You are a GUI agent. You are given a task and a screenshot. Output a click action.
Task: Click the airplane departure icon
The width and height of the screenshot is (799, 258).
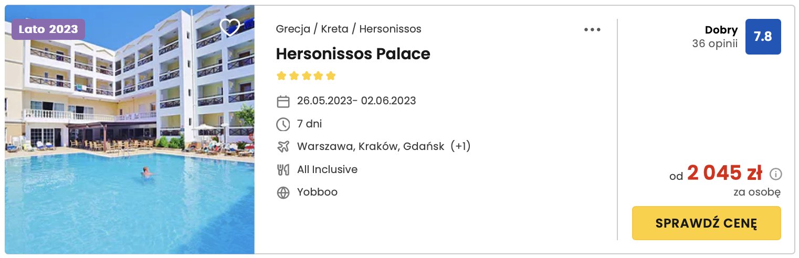283,147
